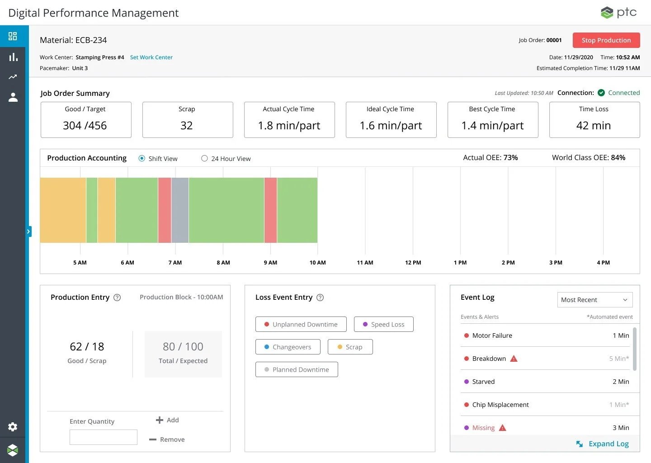Click the Ideal Cycle Time card

tap(391, 120)
